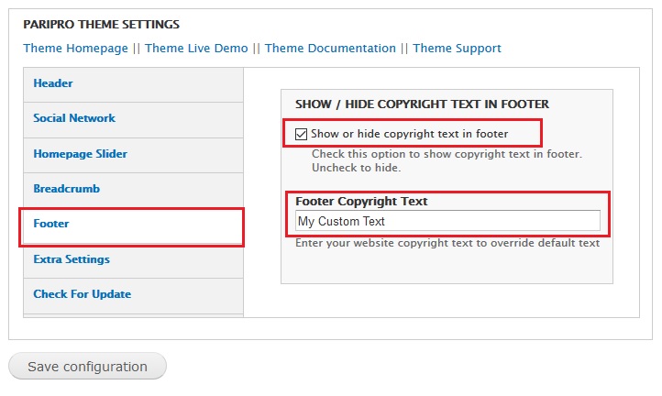
Task: Click the 'Show or hide copyright text' label
Action: (x=409, y=134)
